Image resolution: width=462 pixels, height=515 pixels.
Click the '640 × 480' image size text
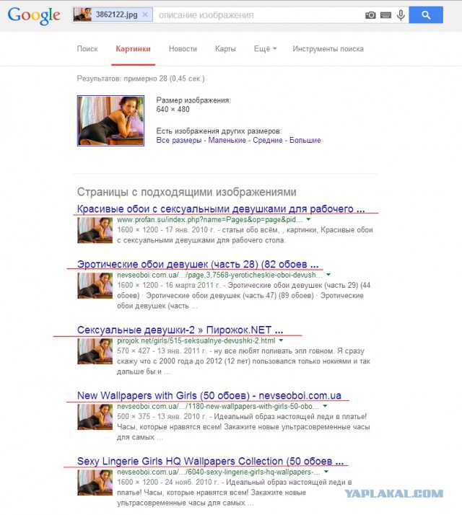pyautogui.click(x=173, y=110)
